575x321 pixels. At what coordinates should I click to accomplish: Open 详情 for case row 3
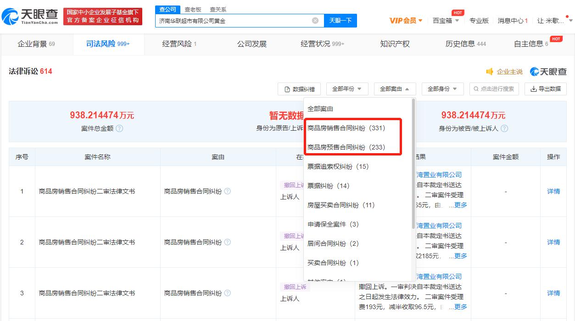pos(553,293)
